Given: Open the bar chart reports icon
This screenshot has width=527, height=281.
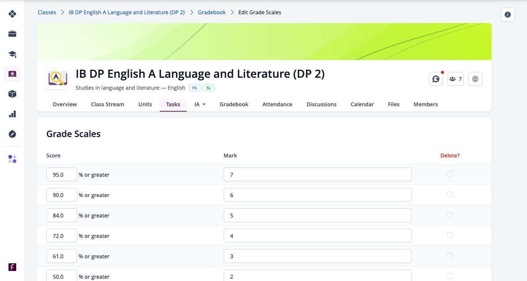Looking at the screenshot, I should (12, 114).
